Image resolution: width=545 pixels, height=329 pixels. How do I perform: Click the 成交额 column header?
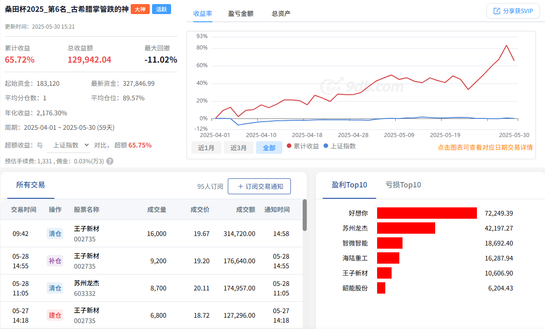(x=245, y=210)
